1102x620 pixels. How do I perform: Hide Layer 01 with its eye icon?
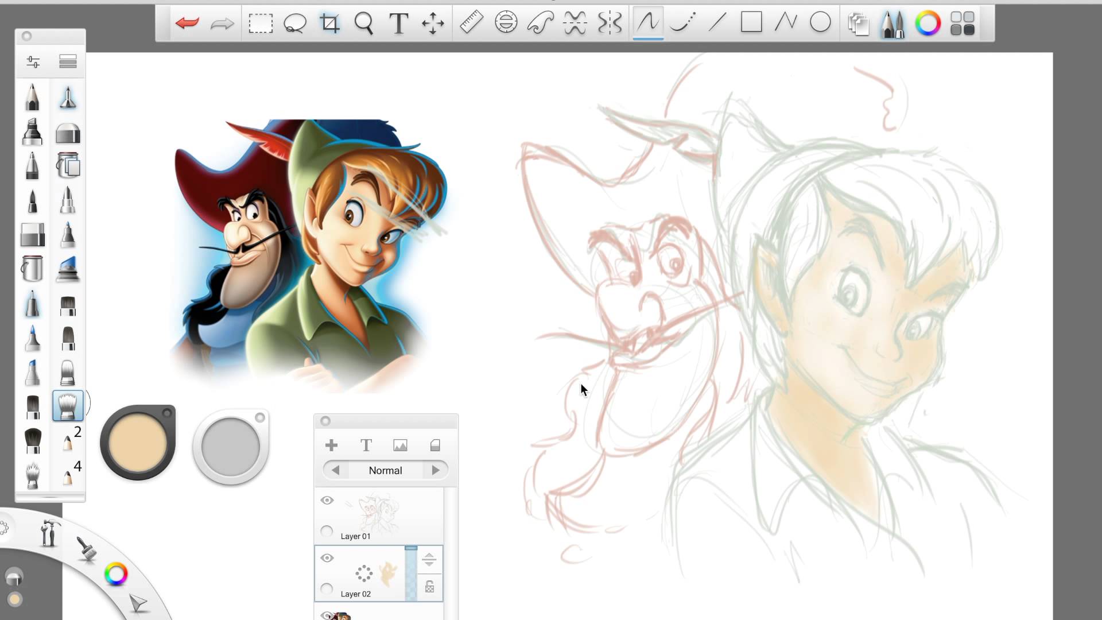327,501
